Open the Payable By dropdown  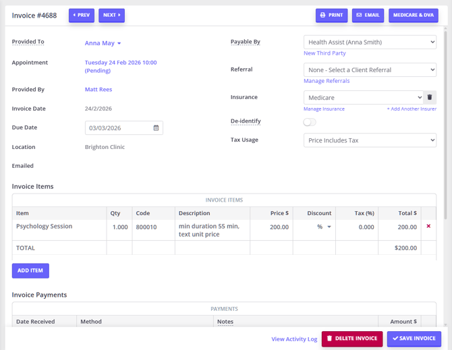[370, 42]
